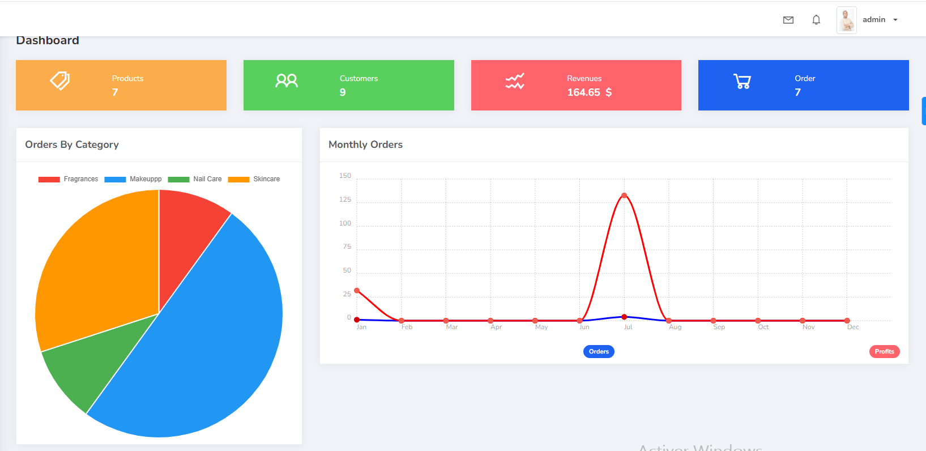The width and height of the screenshot is (926, 451).
Task: Click the January profits data point
Action: pyautogui.click(x=357, y=291)
